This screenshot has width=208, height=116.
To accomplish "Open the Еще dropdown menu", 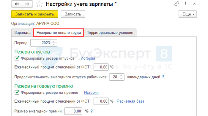I will pyautogui.click(x=187, y=14).
